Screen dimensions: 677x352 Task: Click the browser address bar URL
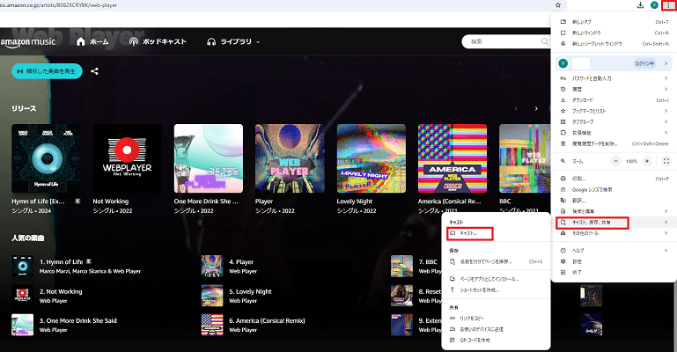coord(59,5)
